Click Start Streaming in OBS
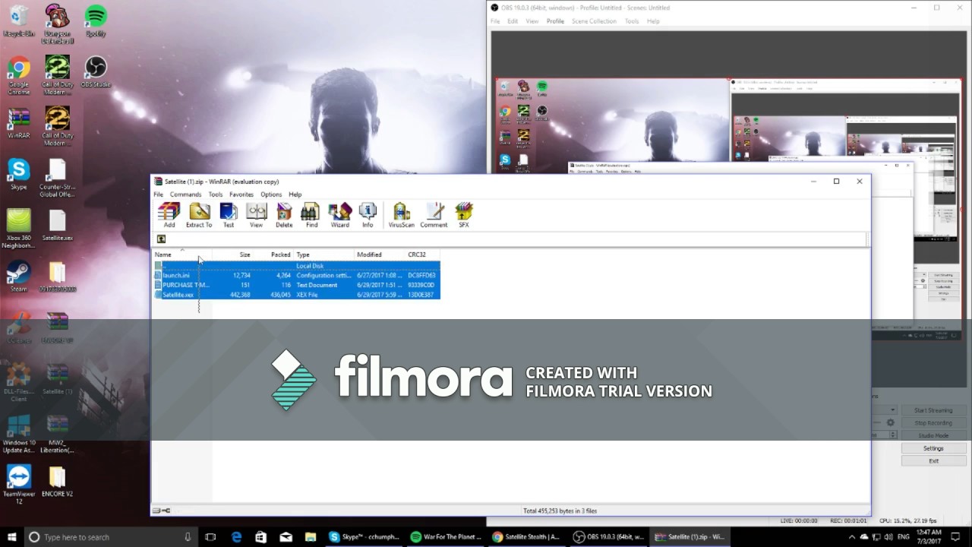972x547 pixels. [x=933, y=410]
